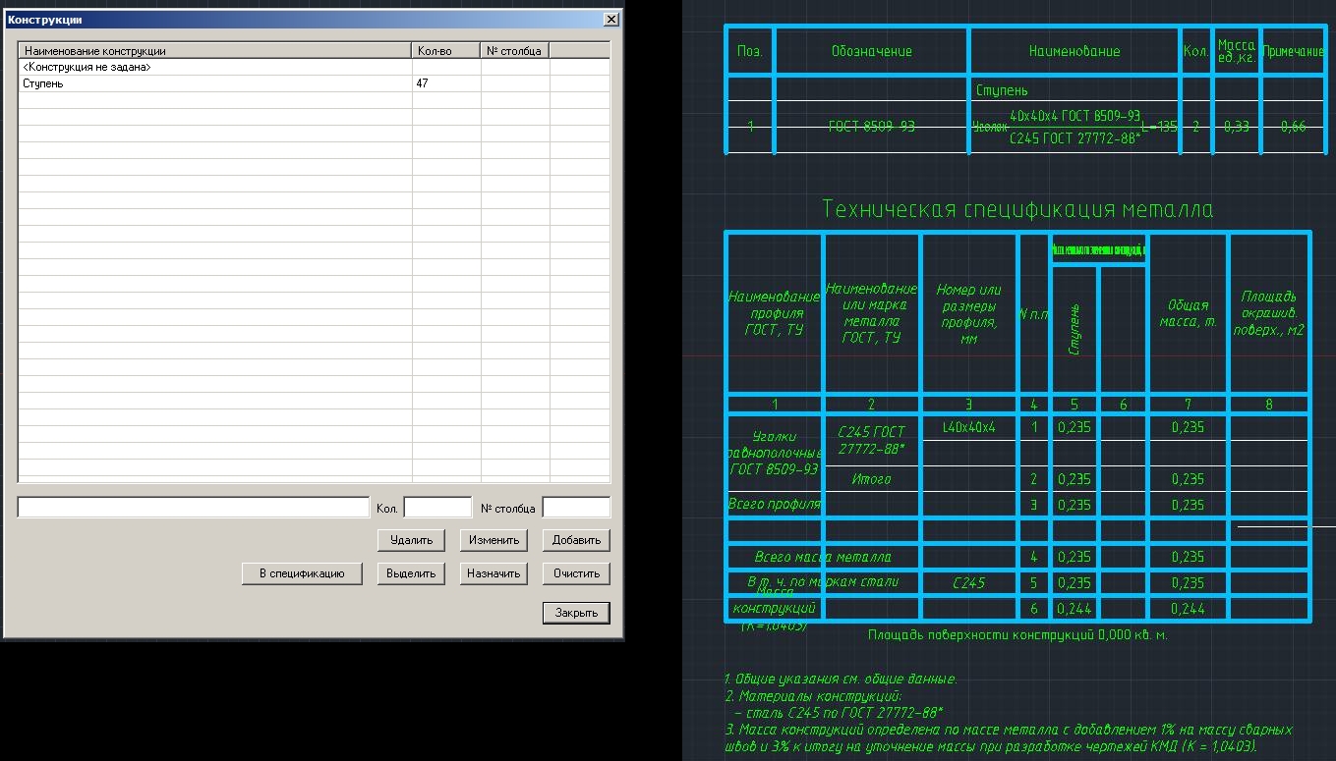Open В спецификацию button
The height and width of the screenshot is (761, 1336).
[302, 573]
